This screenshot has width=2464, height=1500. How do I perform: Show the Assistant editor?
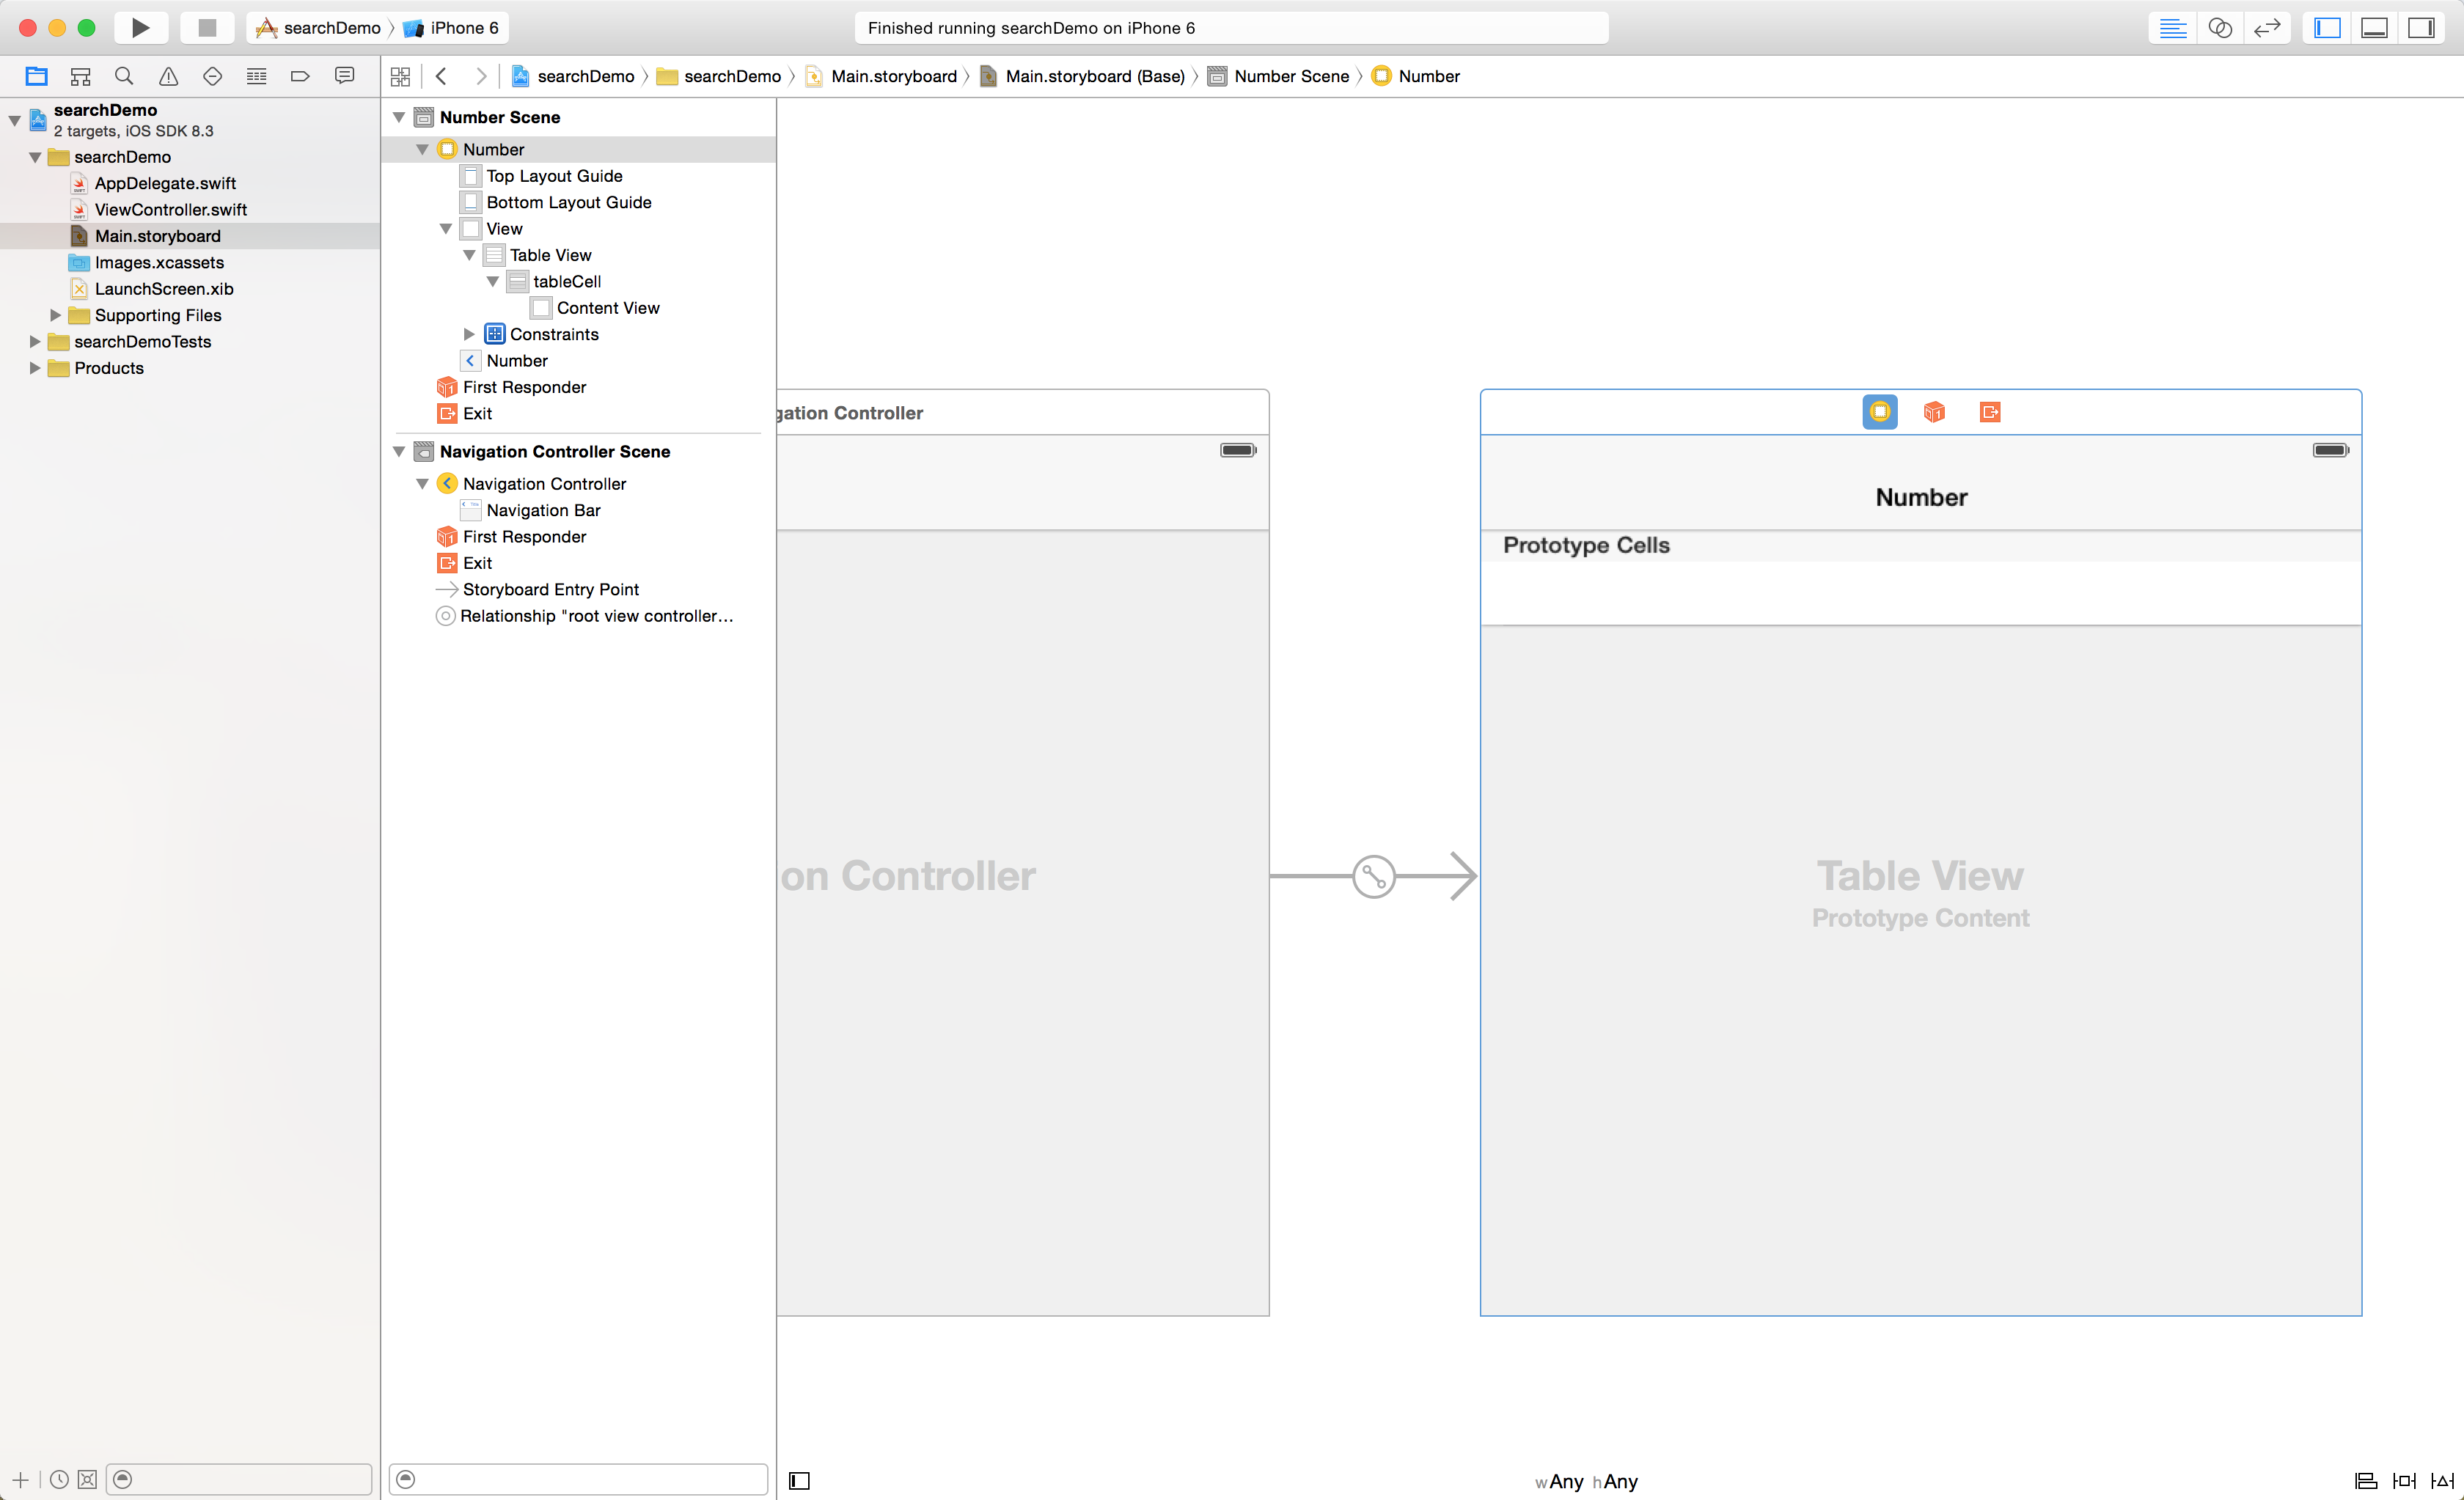(2220, 28)
